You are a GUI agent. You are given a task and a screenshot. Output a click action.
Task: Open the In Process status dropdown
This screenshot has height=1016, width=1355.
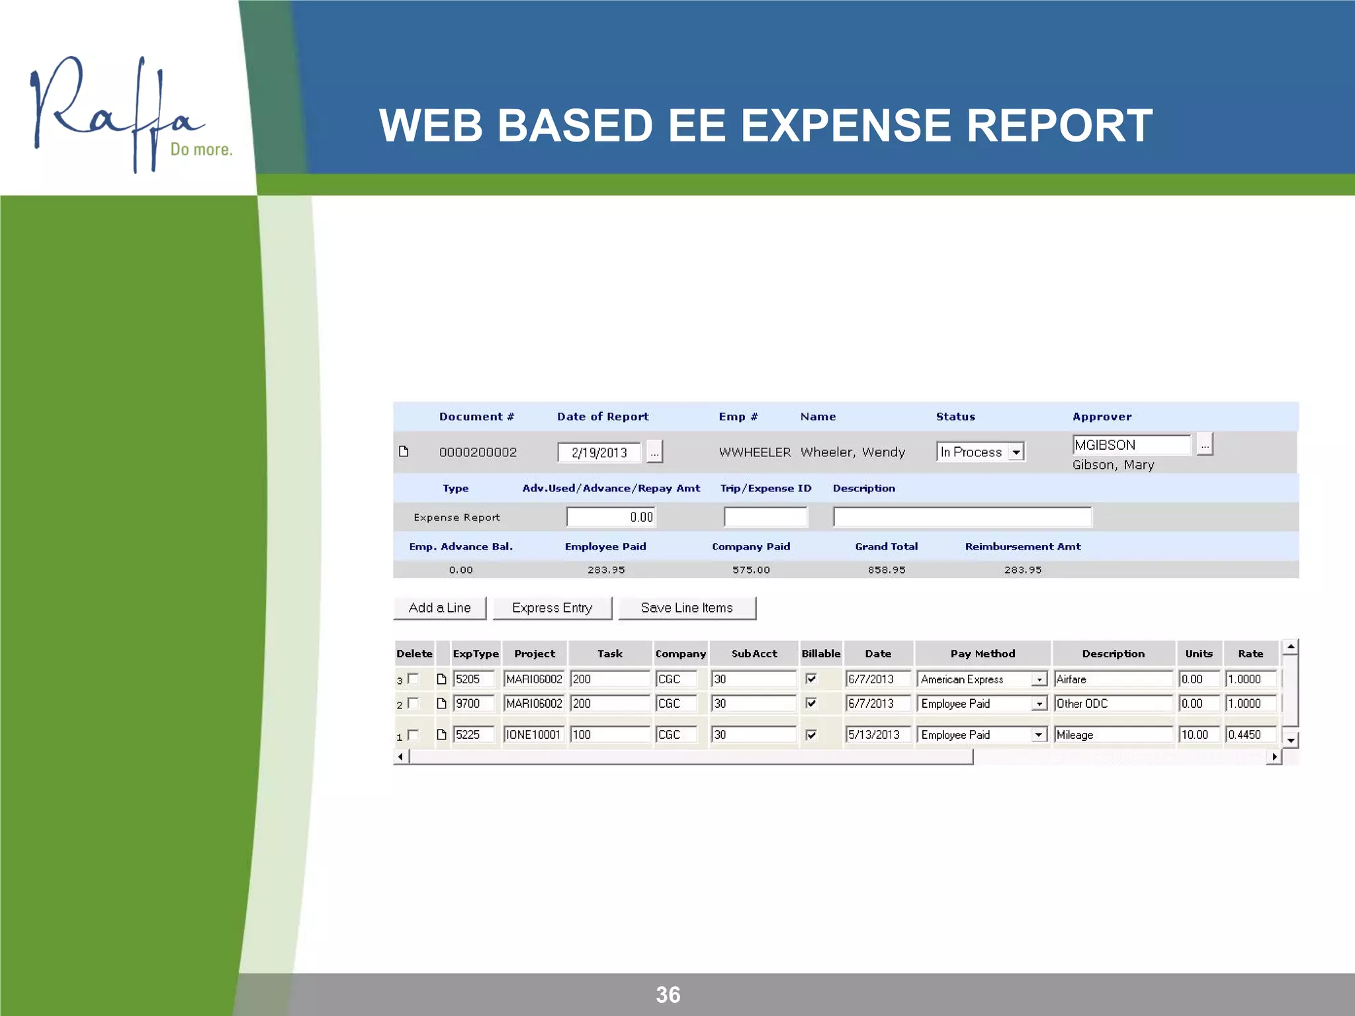tap(1016, 452)
